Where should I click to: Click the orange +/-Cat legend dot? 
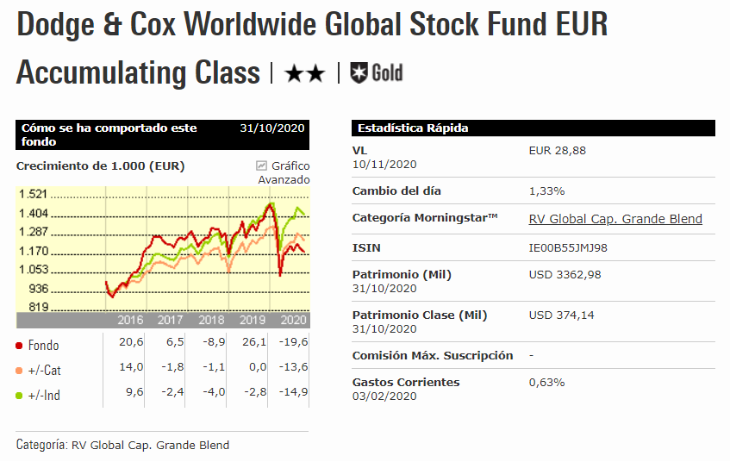click(x=19, y=371)
